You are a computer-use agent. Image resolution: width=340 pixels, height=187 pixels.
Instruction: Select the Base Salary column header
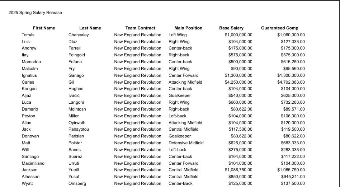pos(231,28)
